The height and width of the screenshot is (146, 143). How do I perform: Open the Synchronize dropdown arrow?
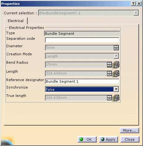point(116,89)
